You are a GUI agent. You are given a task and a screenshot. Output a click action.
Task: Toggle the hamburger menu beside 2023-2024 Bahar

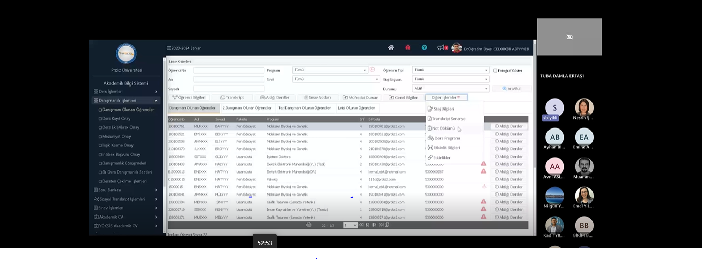point(169,48)
